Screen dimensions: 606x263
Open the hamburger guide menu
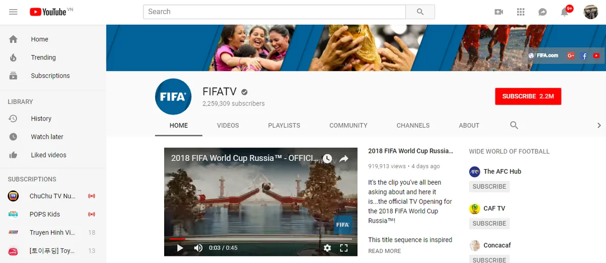point(13,12)
